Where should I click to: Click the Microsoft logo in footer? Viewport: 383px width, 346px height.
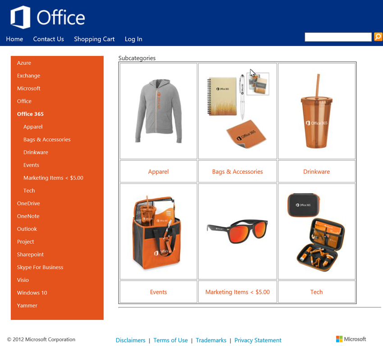(x=351, y=339)
